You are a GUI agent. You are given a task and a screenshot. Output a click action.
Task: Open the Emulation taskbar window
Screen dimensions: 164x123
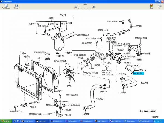[x=57, y=121]
